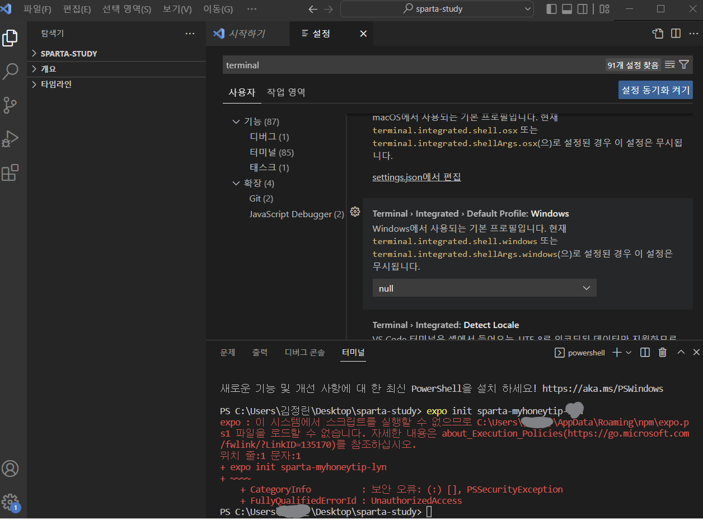Open the new terminal profile dropdown arrow
This screenshot has width=703, height=520.
click(629, 352)
